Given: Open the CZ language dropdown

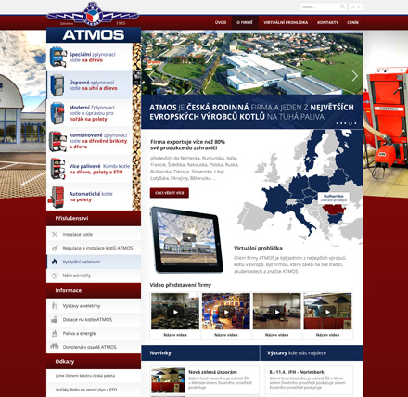Looking at the screenshot, I should coord(355,6).
